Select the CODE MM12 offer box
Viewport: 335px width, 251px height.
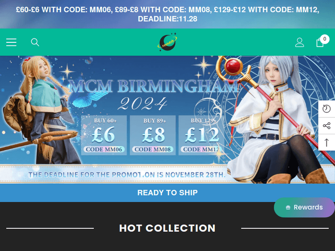pos(201,135)
